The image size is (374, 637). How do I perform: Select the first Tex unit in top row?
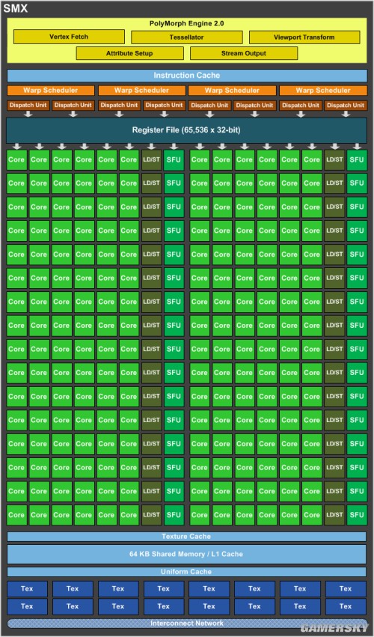(27, 588)
